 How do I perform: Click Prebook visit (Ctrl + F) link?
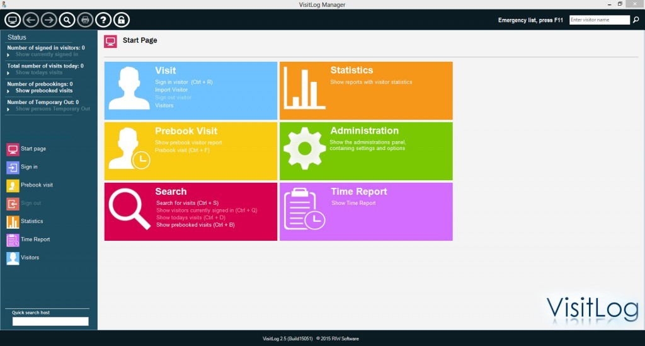[182, 150]
